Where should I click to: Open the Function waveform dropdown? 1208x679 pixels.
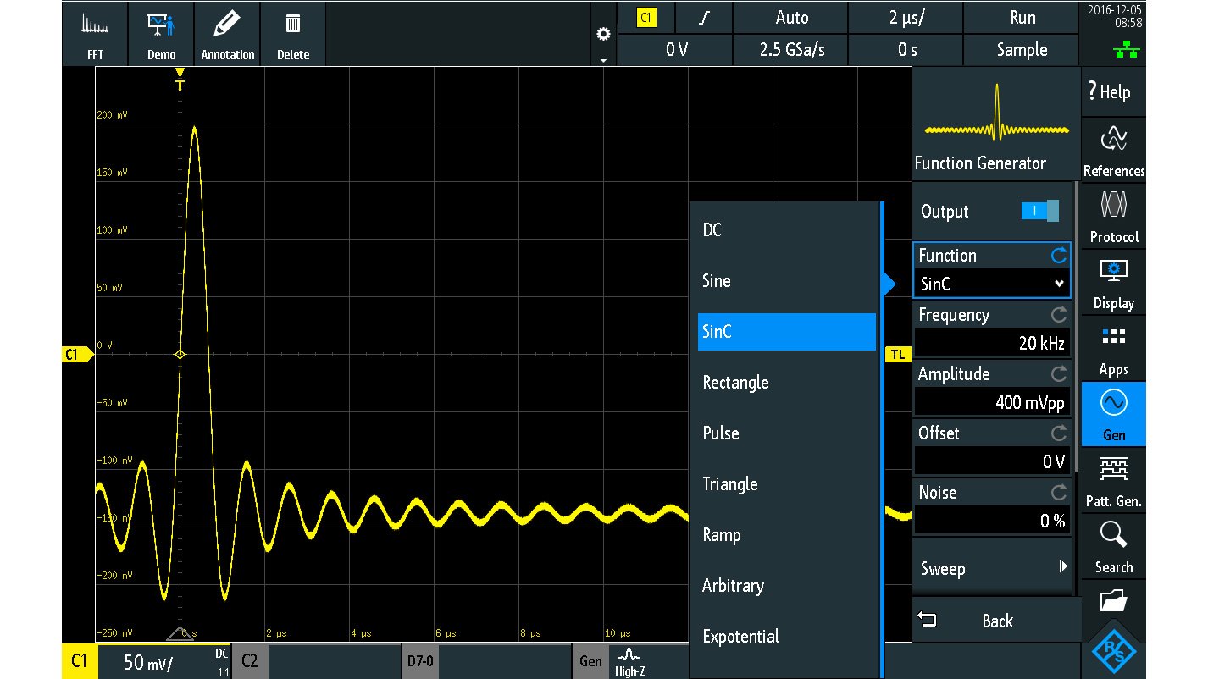click(x=991, y=283)
